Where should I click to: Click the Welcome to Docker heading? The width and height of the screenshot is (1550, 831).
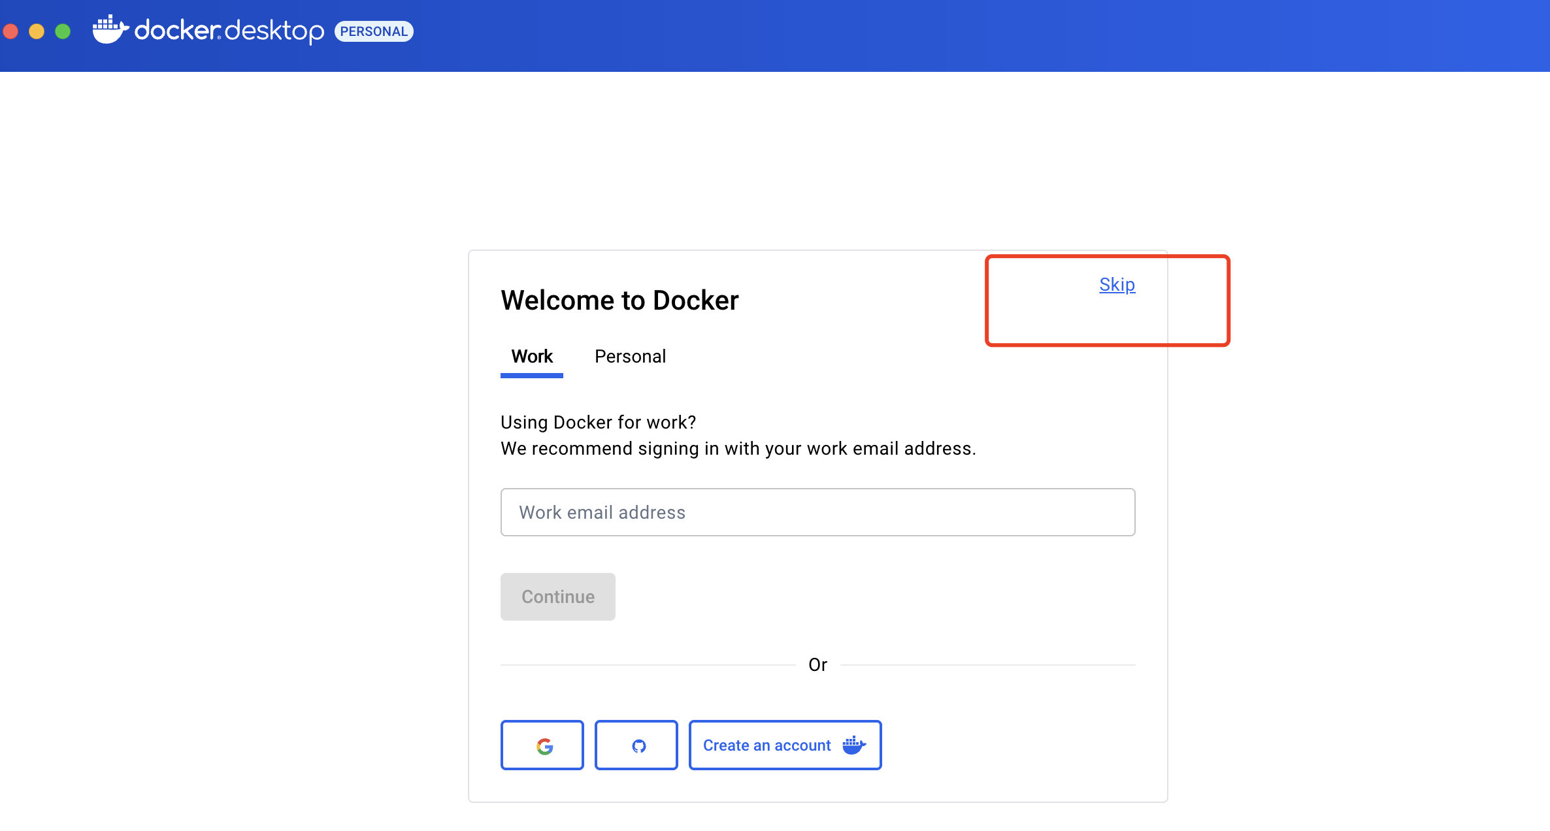(619, 301)
